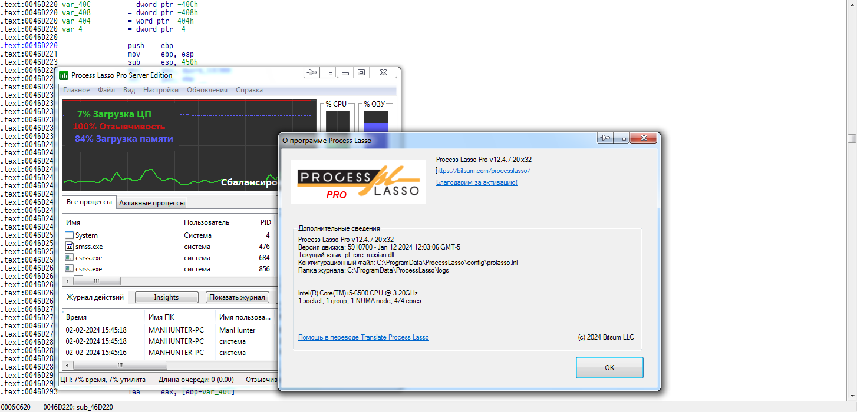857x412 pixels.
Task: Click the '84% Загрузка памяти' graph label
Action: click(x=124, y=139)
